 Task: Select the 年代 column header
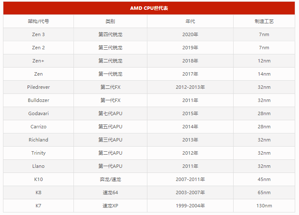click(x=190, y=21)
